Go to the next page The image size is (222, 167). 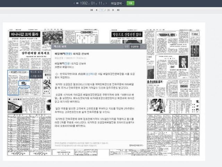pos(113,10)
